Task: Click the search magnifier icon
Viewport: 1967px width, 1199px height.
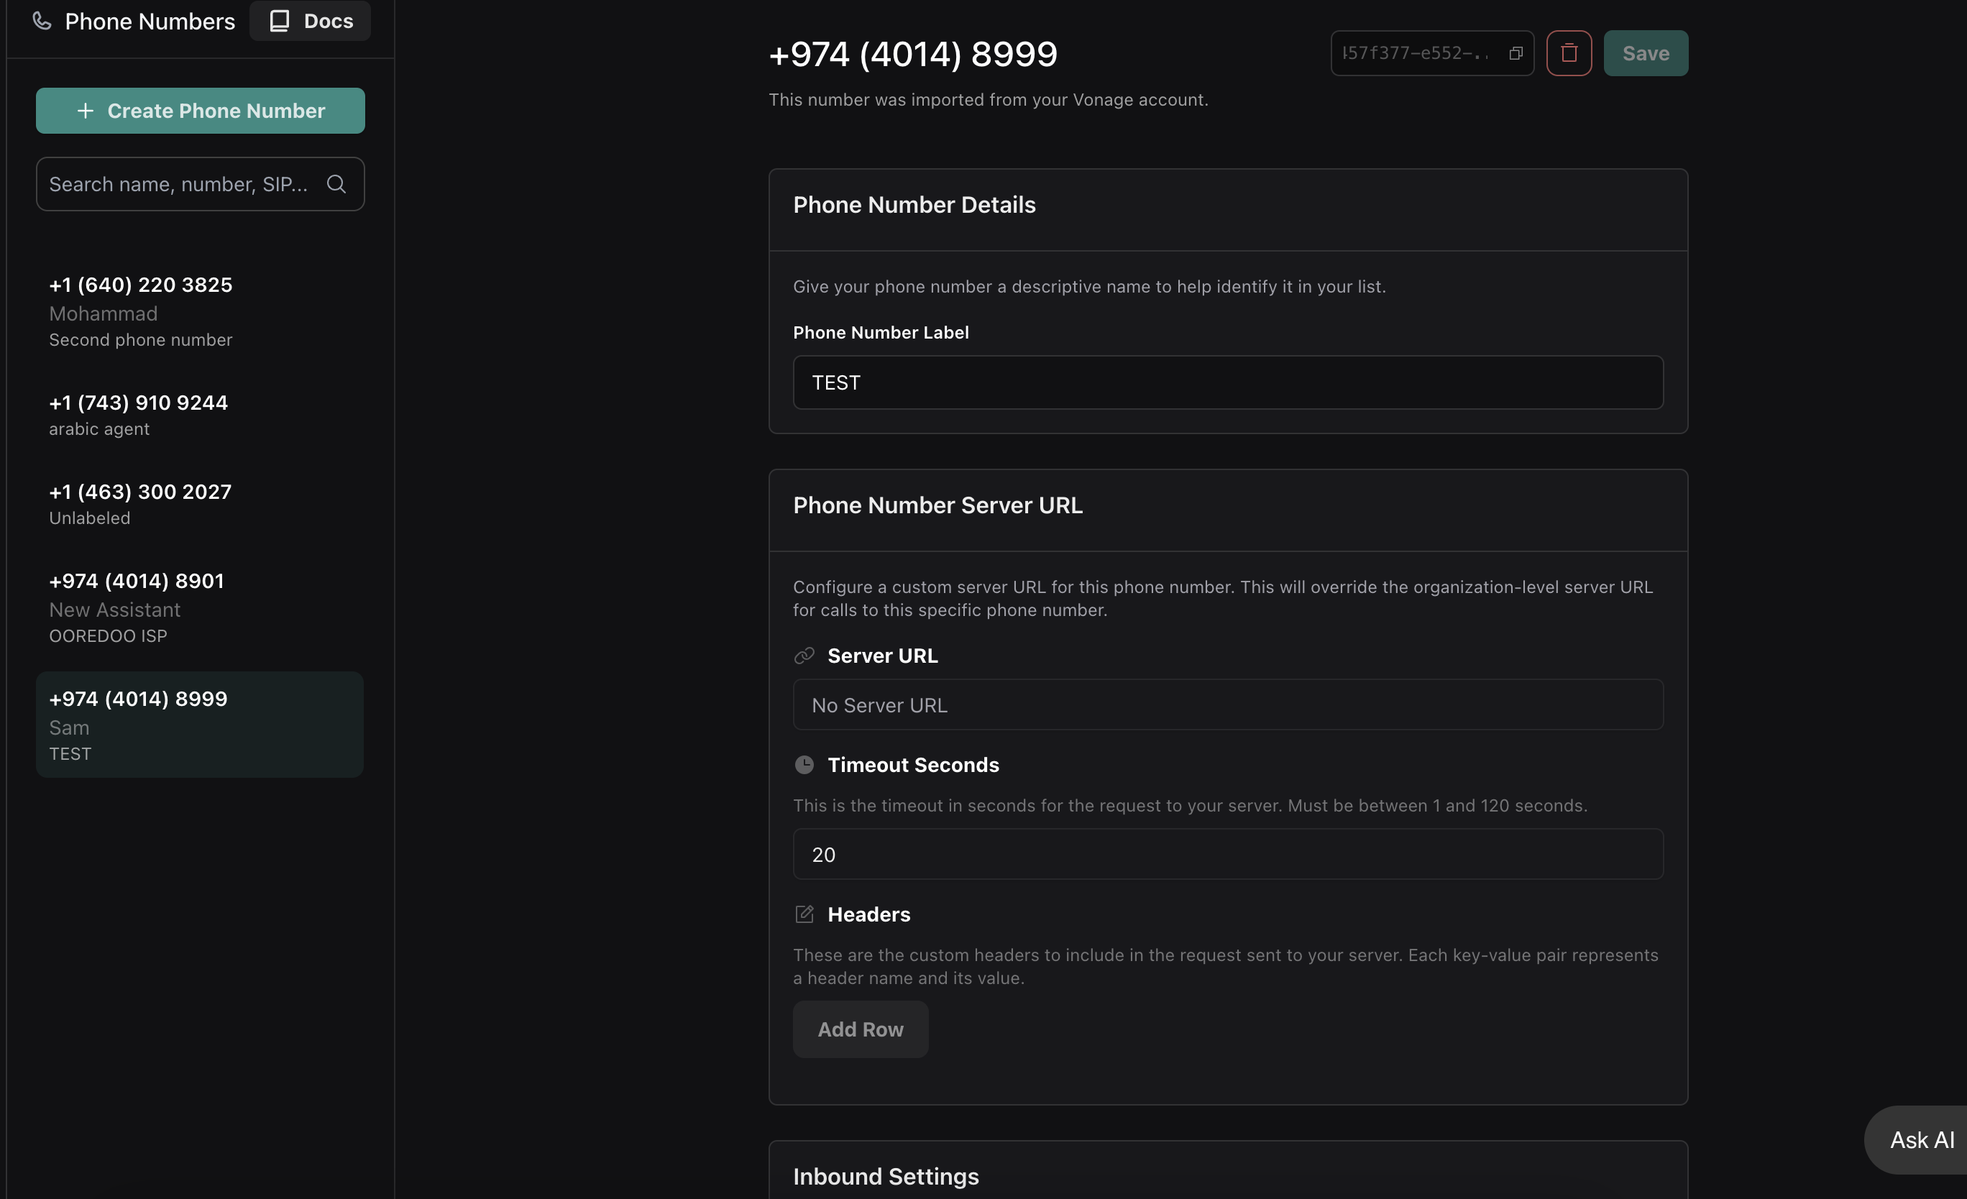Action: [336, 185]
